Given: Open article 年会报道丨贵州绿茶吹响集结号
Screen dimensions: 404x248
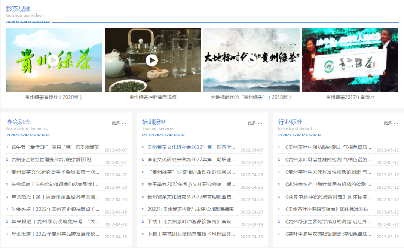Looking at the screenshot, I should (x=55, y=221).
